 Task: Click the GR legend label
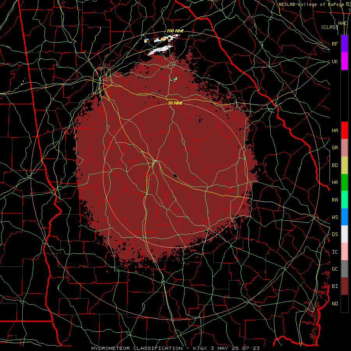335,148
